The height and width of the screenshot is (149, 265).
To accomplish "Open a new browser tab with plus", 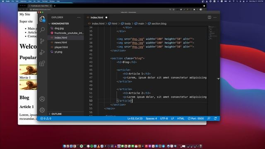I will tap(55, 6).
